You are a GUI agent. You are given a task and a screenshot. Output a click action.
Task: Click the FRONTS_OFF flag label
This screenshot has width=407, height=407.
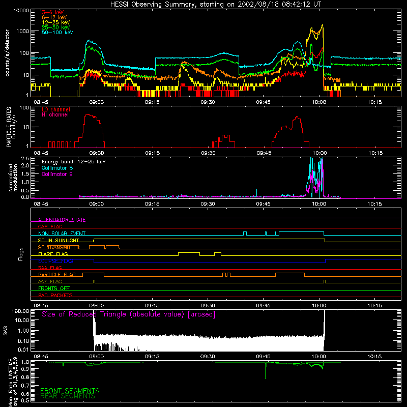pos(54,288)
